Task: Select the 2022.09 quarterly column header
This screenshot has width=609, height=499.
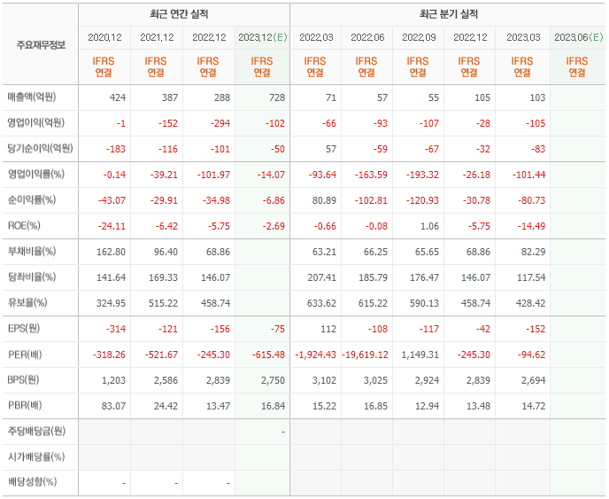Action: (419, 37)
